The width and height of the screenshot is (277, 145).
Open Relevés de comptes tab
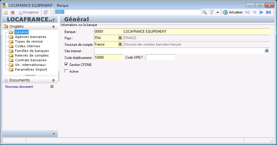32,55
